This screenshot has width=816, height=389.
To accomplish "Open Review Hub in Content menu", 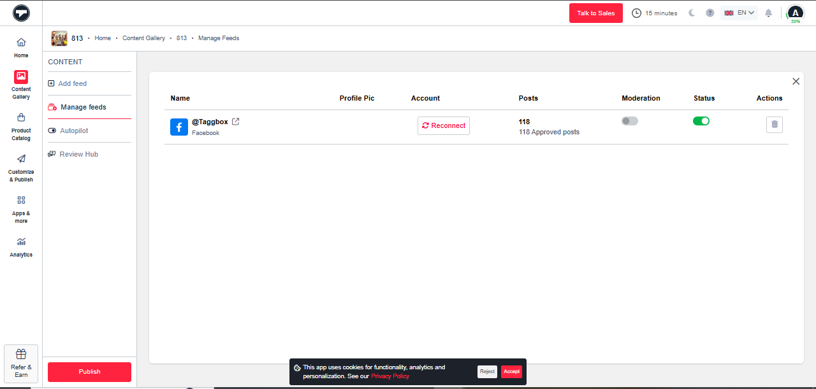I will (78, 154).
